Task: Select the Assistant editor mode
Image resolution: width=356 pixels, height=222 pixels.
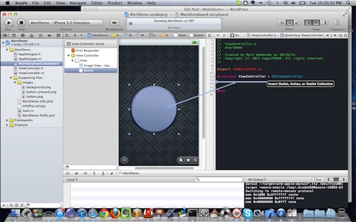Action: click(x=290, y=22)
